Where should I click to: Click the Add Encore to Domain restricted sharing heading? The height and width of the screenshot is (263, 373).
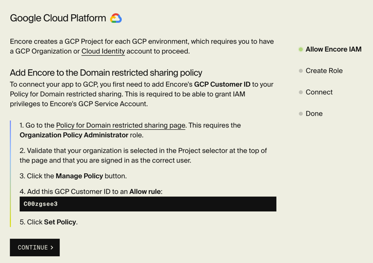pos(106,73)
